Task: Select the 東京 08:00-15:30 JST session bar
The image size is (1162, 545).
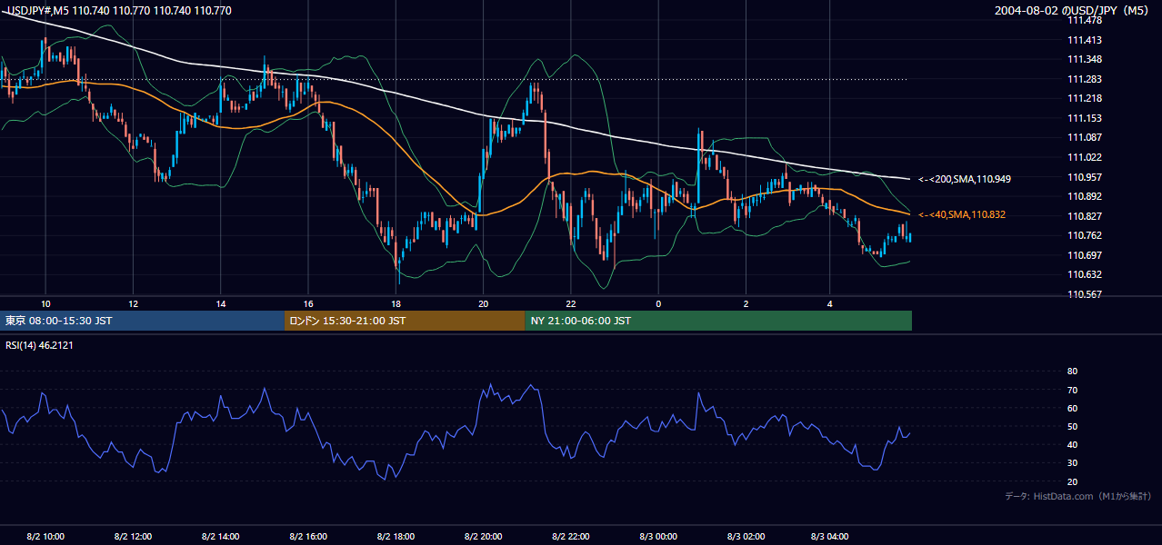Action: pyautogui.click(x=143, y=321)
